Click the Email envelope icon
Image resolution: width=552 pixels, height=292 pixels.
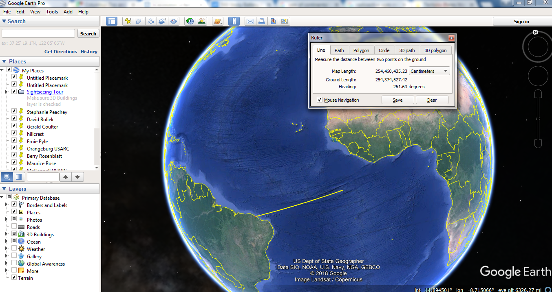[x=250, y=21]
